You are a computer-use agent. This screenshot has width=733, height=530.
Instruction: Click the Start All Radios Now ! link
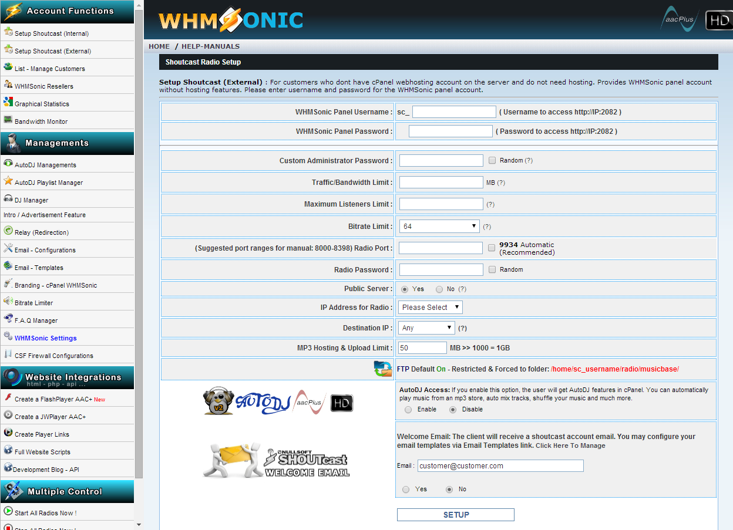46,514
